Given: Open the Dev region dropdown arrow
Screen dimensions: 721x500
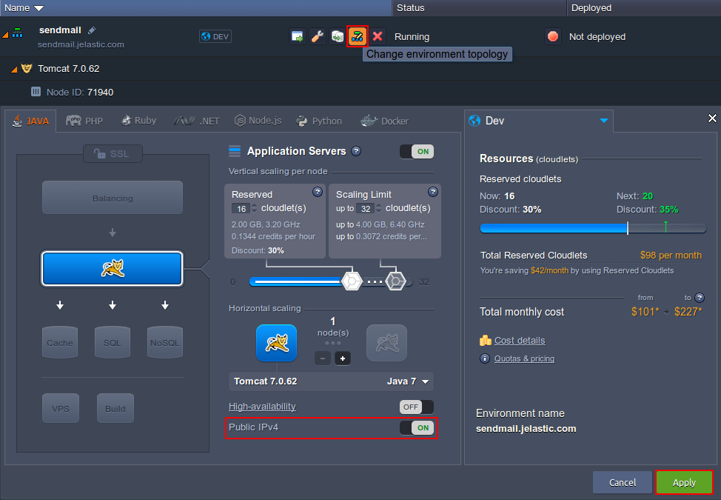Looking at the screenshot, I should click(x=604, y=121).
